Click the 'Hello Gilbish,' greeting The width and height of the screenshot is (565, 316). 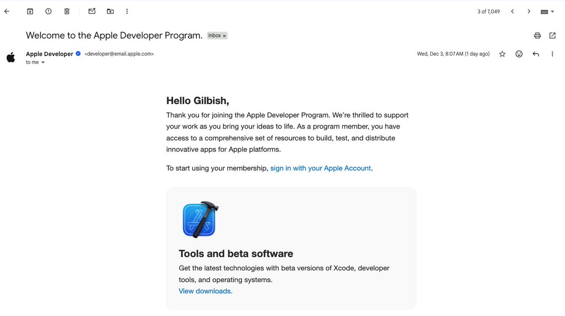click(198, 101)
